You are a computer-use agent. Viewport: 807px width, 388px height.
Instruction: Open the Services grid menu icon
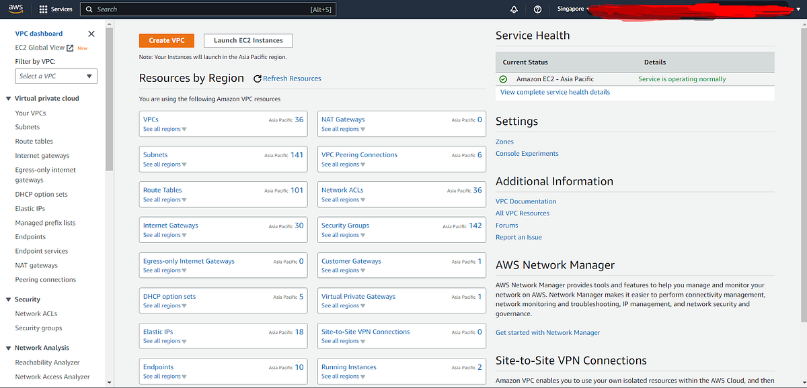coord(44,9)
